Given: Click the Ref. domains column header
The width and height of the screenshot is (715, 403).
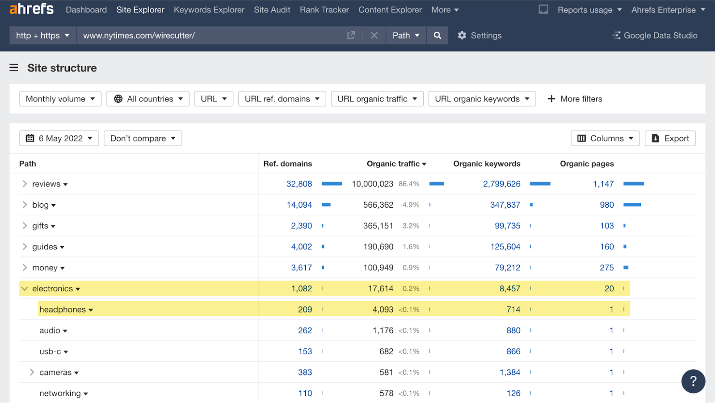Looking at the screenshot, I should (x=287, y=164).
